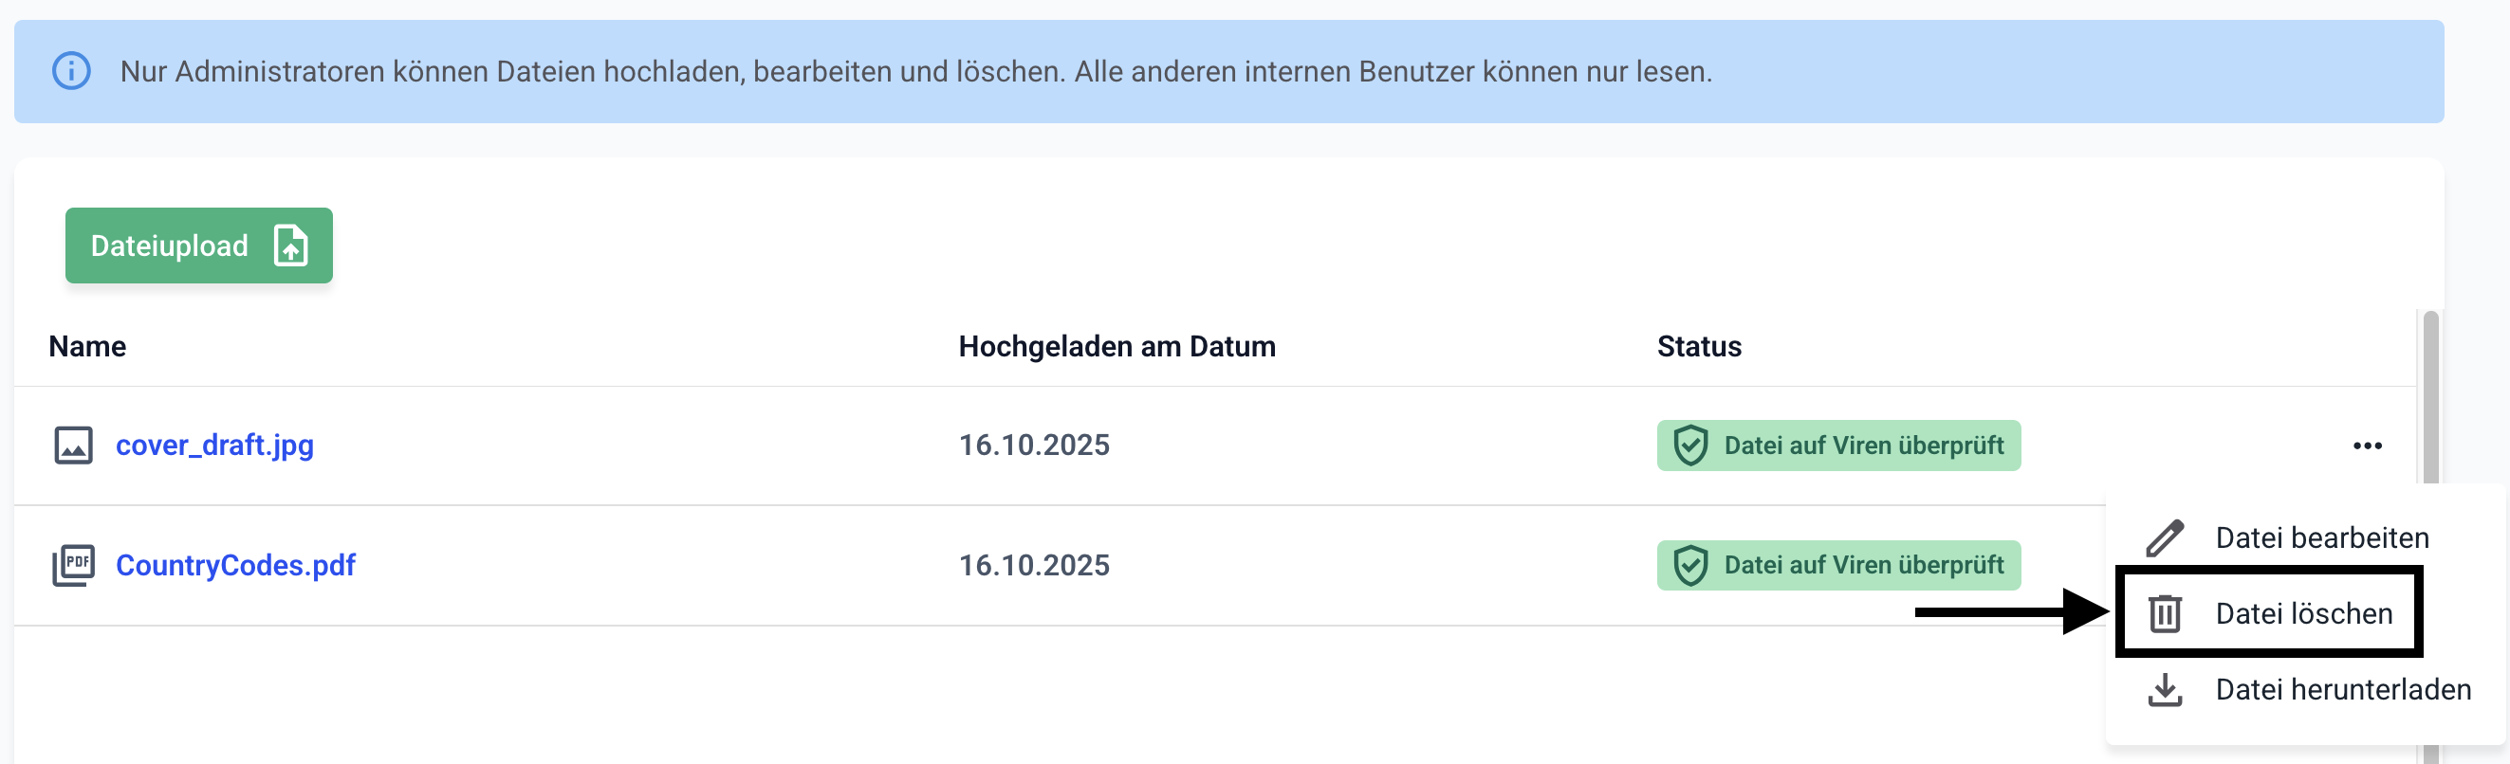Click the image file icon beside cover_draft.jpg
The height and width of the screenshot is (764, 2510).
click(x=73, y=446)
